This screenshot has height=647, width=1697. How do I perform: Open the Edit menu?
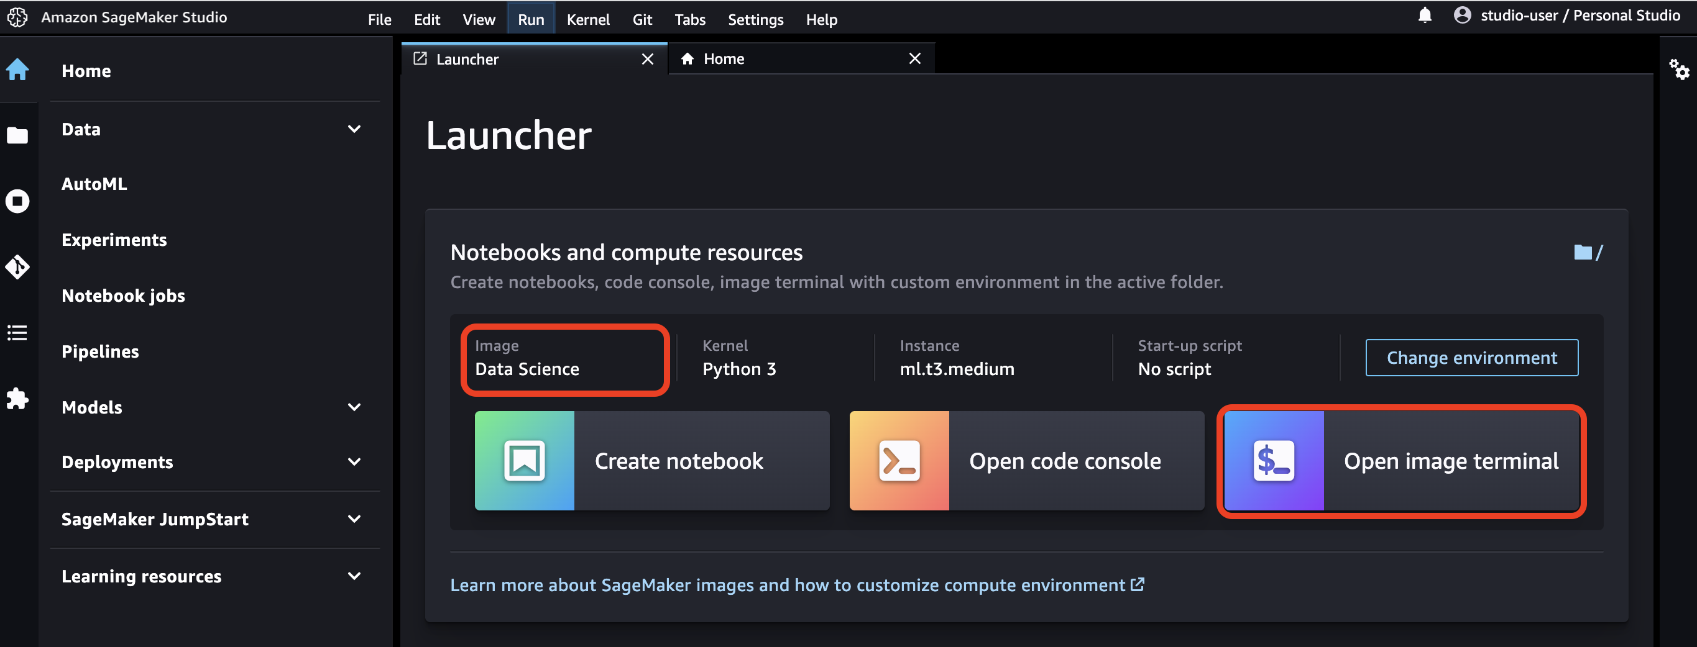427,19
